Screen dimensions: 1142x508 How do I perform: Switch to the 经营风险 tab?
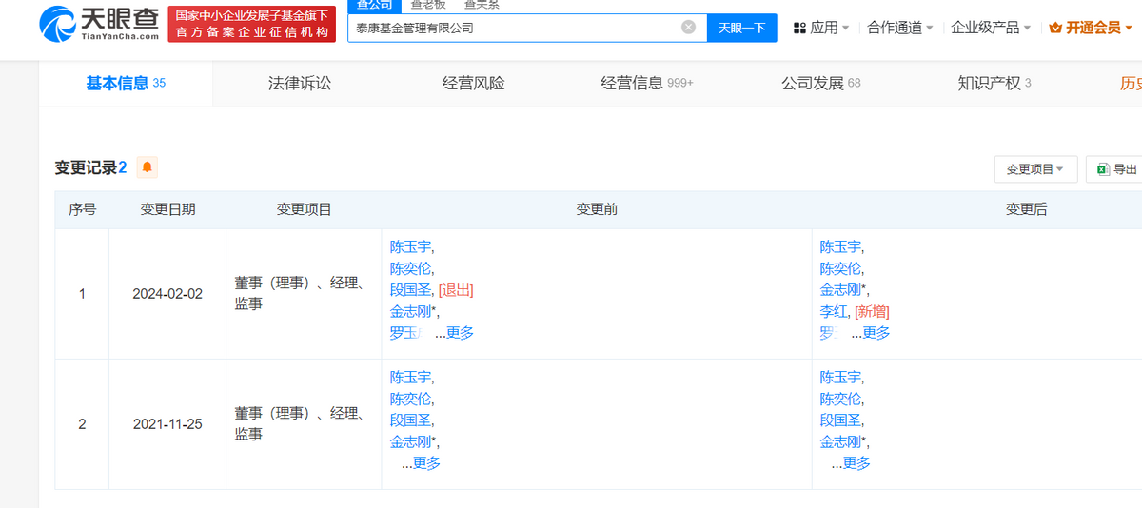[474, 84]
